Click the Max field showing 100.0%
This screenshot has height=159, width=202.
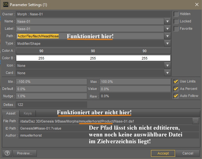[x=135, y=82]
